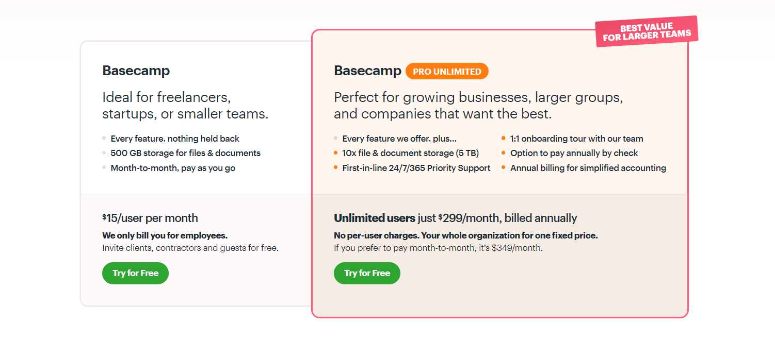Viewport: 775px width, 341px height.
Task: Click 'We only bill you for employees' text
Action: point(165,235)
